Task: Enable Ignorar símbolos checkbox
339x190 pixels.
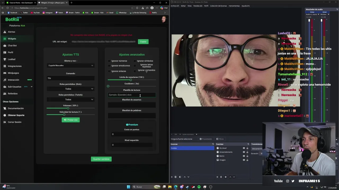Action: tap(135, 61)
